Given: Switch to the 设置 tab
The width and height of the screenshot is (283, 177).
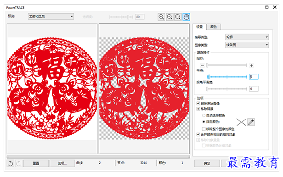Looking at the screenshot, I should pyautogui.click(x=199, y=27).
